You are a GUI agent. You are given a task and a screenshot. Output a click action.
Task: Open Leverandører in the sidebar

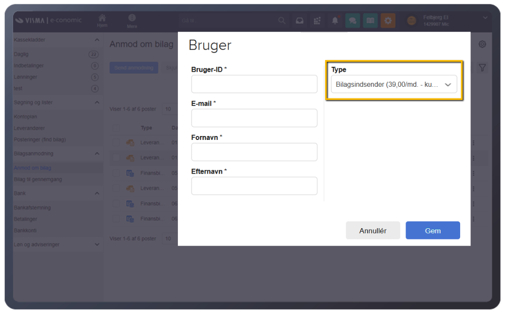coord(29,128)
